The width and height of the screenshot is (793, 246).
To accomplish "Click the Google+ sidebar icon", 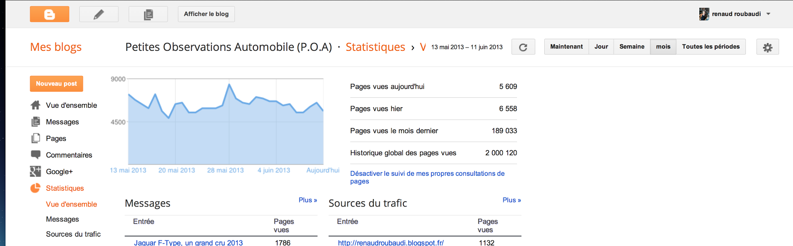I will pyautogui.click(x=35, y=171).
